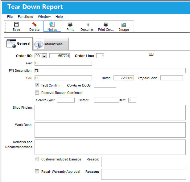190x182 pixels.
Task: Click into the Work Done text area
Action: coord(110,130)
